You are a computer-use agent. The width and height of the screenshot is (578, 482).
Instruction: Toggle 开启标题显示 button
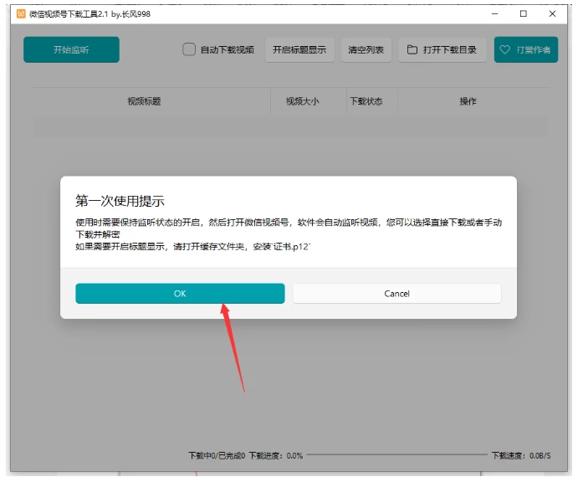299,50
